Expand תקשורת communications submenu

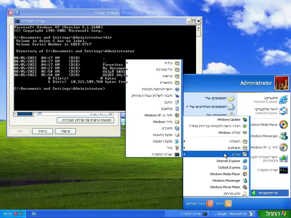click(x=154, y=83)
